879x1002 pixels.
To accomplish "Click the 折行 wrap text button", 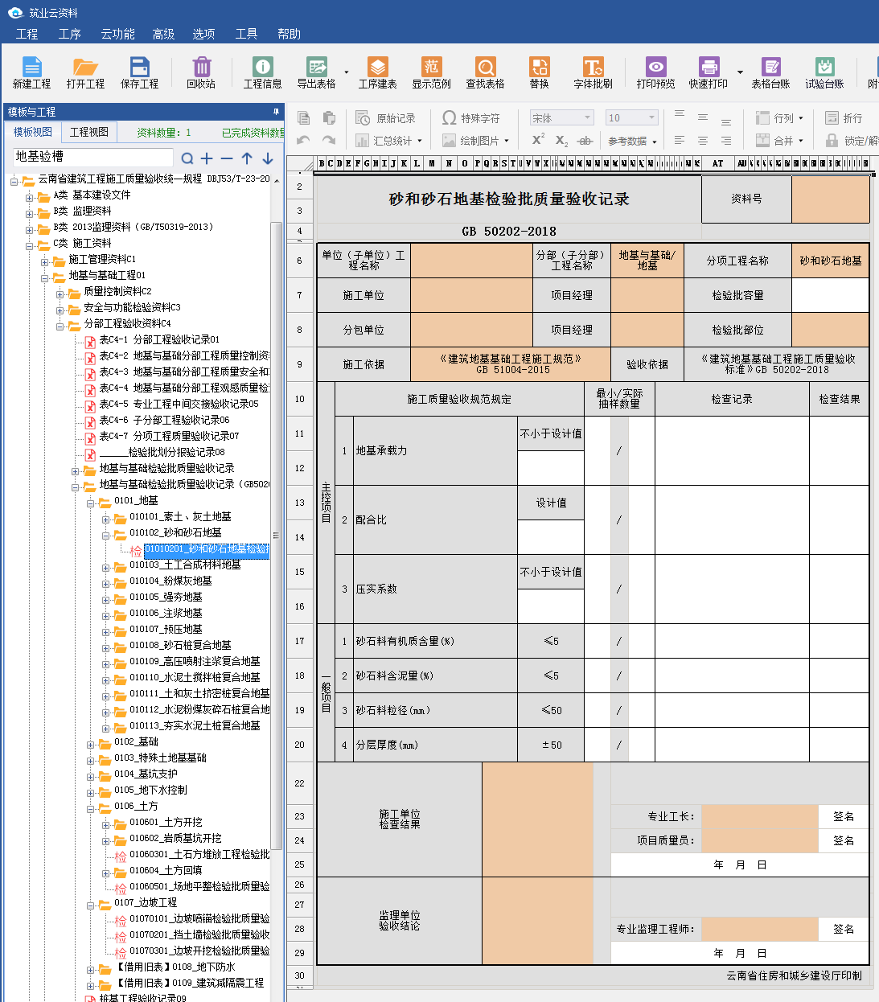I will (x=844, y=118).
